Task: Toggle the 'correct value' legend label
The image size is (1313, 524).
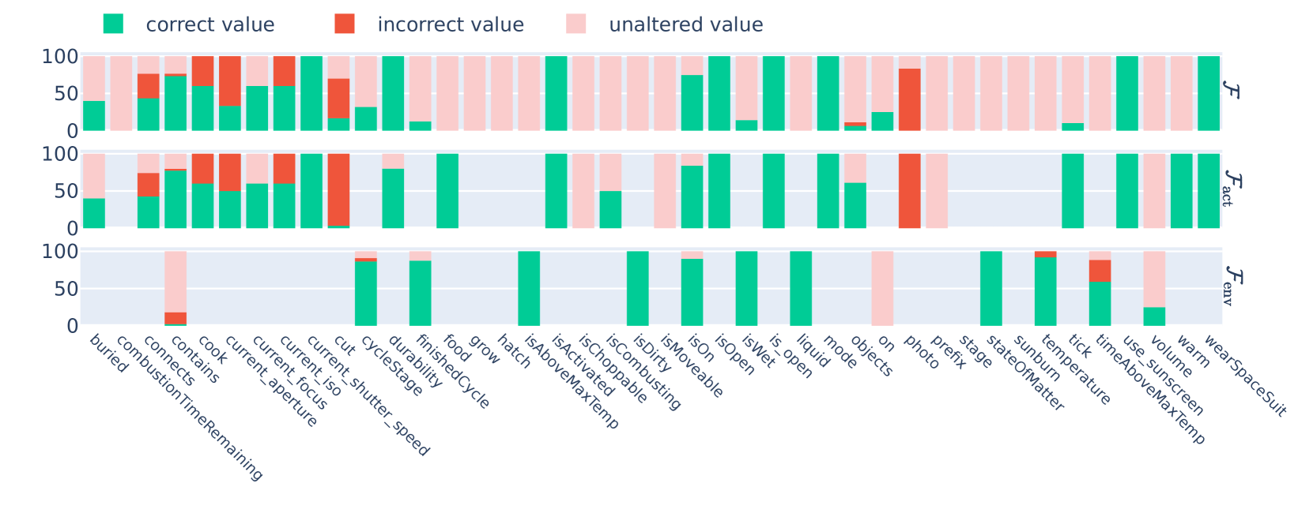Action: pos(210,25)
